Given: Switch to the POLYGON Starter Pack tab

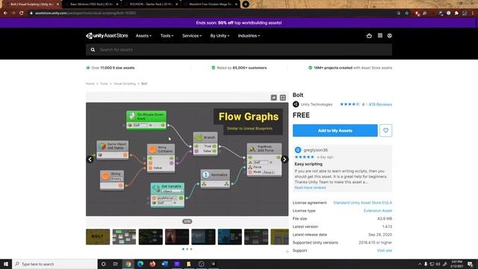Looking at the screenshot, I should click(151, 4).
